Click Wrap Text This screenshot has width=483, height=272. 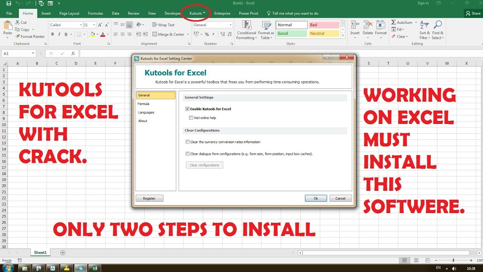163,25
